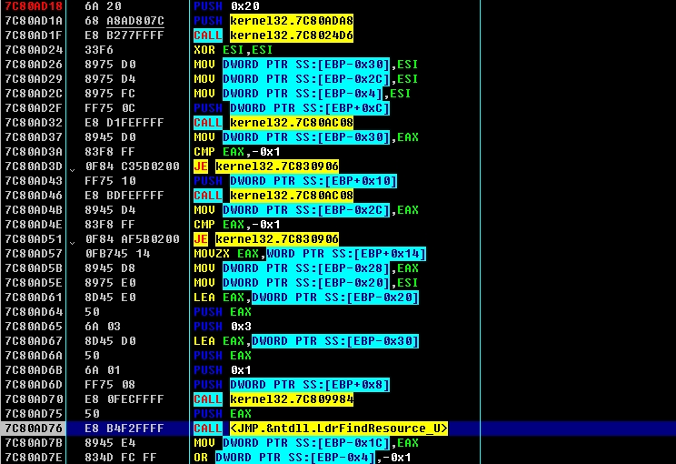Select MOVZX EAX,WORD PTR SS:[EBP+0x14]
Viewport: 676px width, 464px height.
[310, 254]
